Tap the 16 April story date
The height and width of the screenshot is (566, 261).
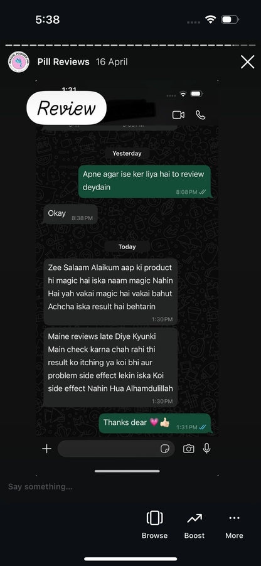tap(112, 61)
